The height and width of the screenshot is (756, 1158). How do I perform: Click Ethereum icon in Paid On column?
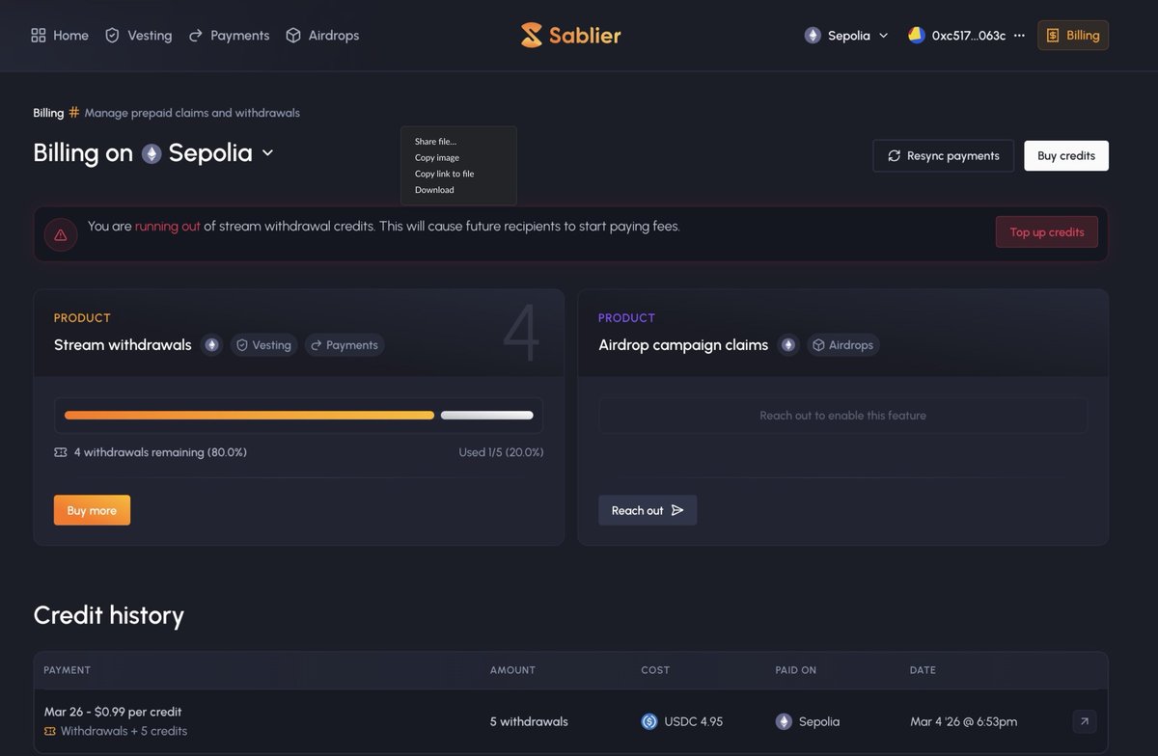[x=784, y=721]
